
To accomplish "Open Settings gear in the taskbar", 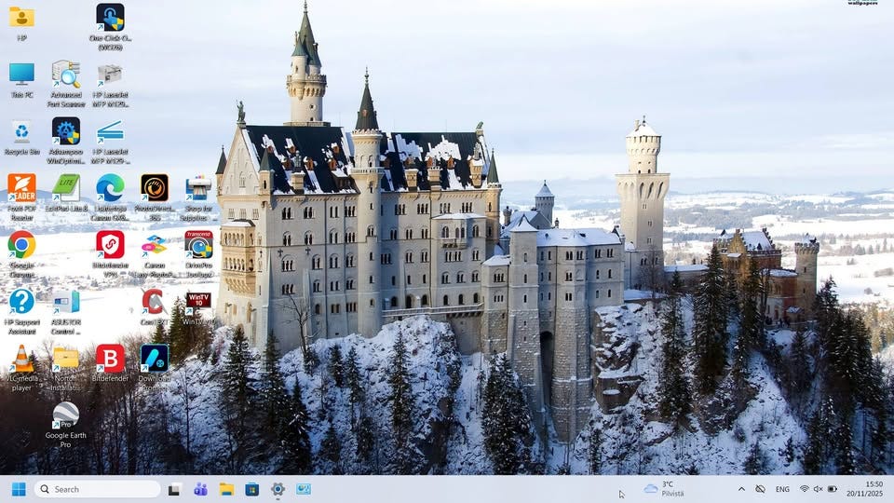I will tap(278, 489).
